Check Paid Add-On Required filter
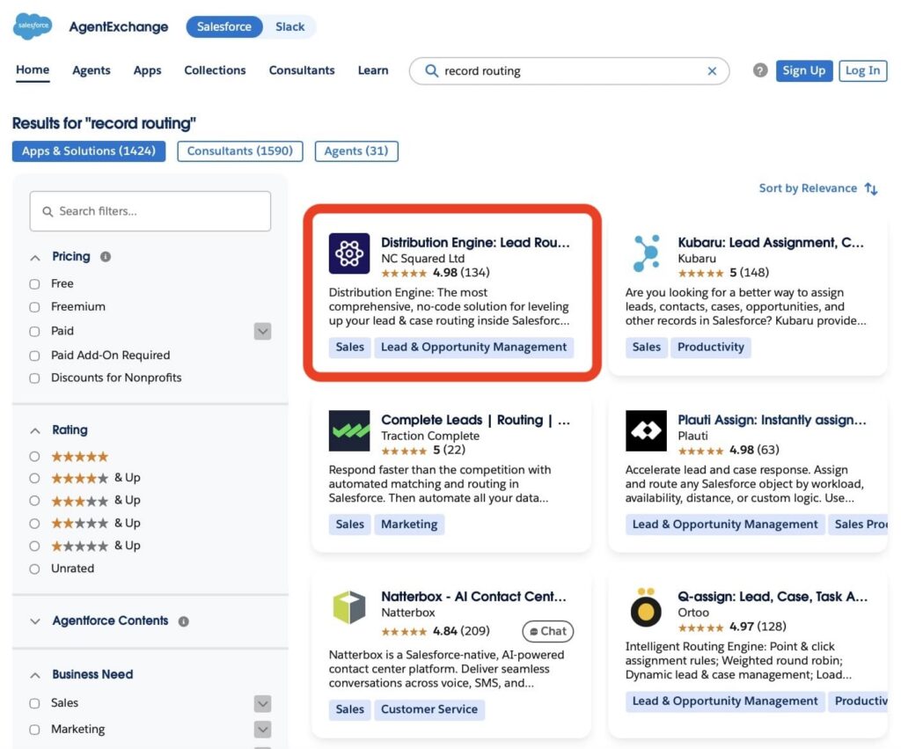The width and height of the screenshot is (901, 749). coord(34,356)
